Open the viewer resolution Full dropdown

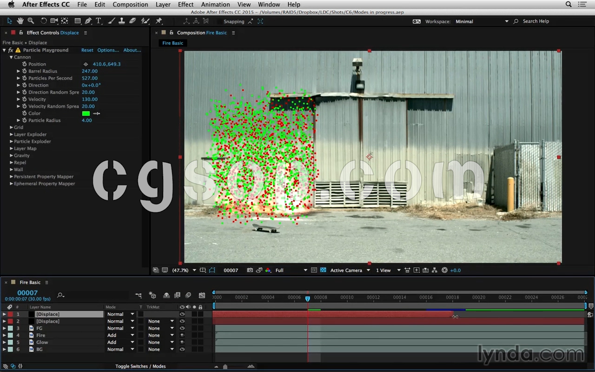click(x=291, y=270)
